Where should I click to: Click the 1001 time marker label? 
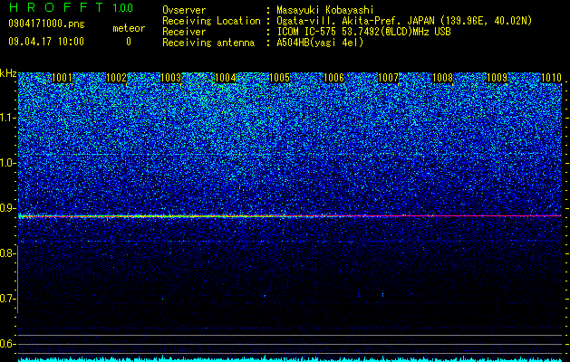[63, 78]
